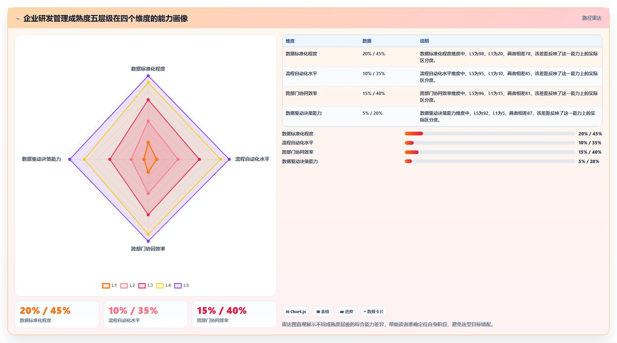Click the footer text starting with 雷达图直观展示
Screen dimensions: 617x343
click(x=389, y=324)
